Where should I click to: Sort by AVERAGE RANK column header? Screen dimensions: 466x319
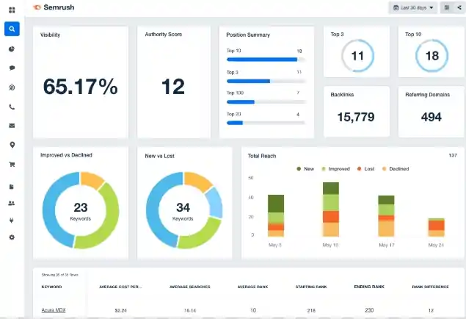click(253, 287)
